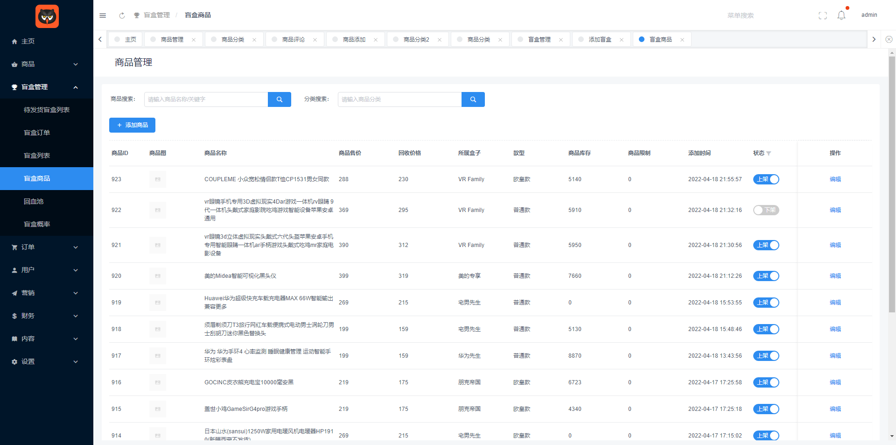The image size is (896, 445).
Task: Enable the 下架 switch for product 922
Action: click(766, 210)
